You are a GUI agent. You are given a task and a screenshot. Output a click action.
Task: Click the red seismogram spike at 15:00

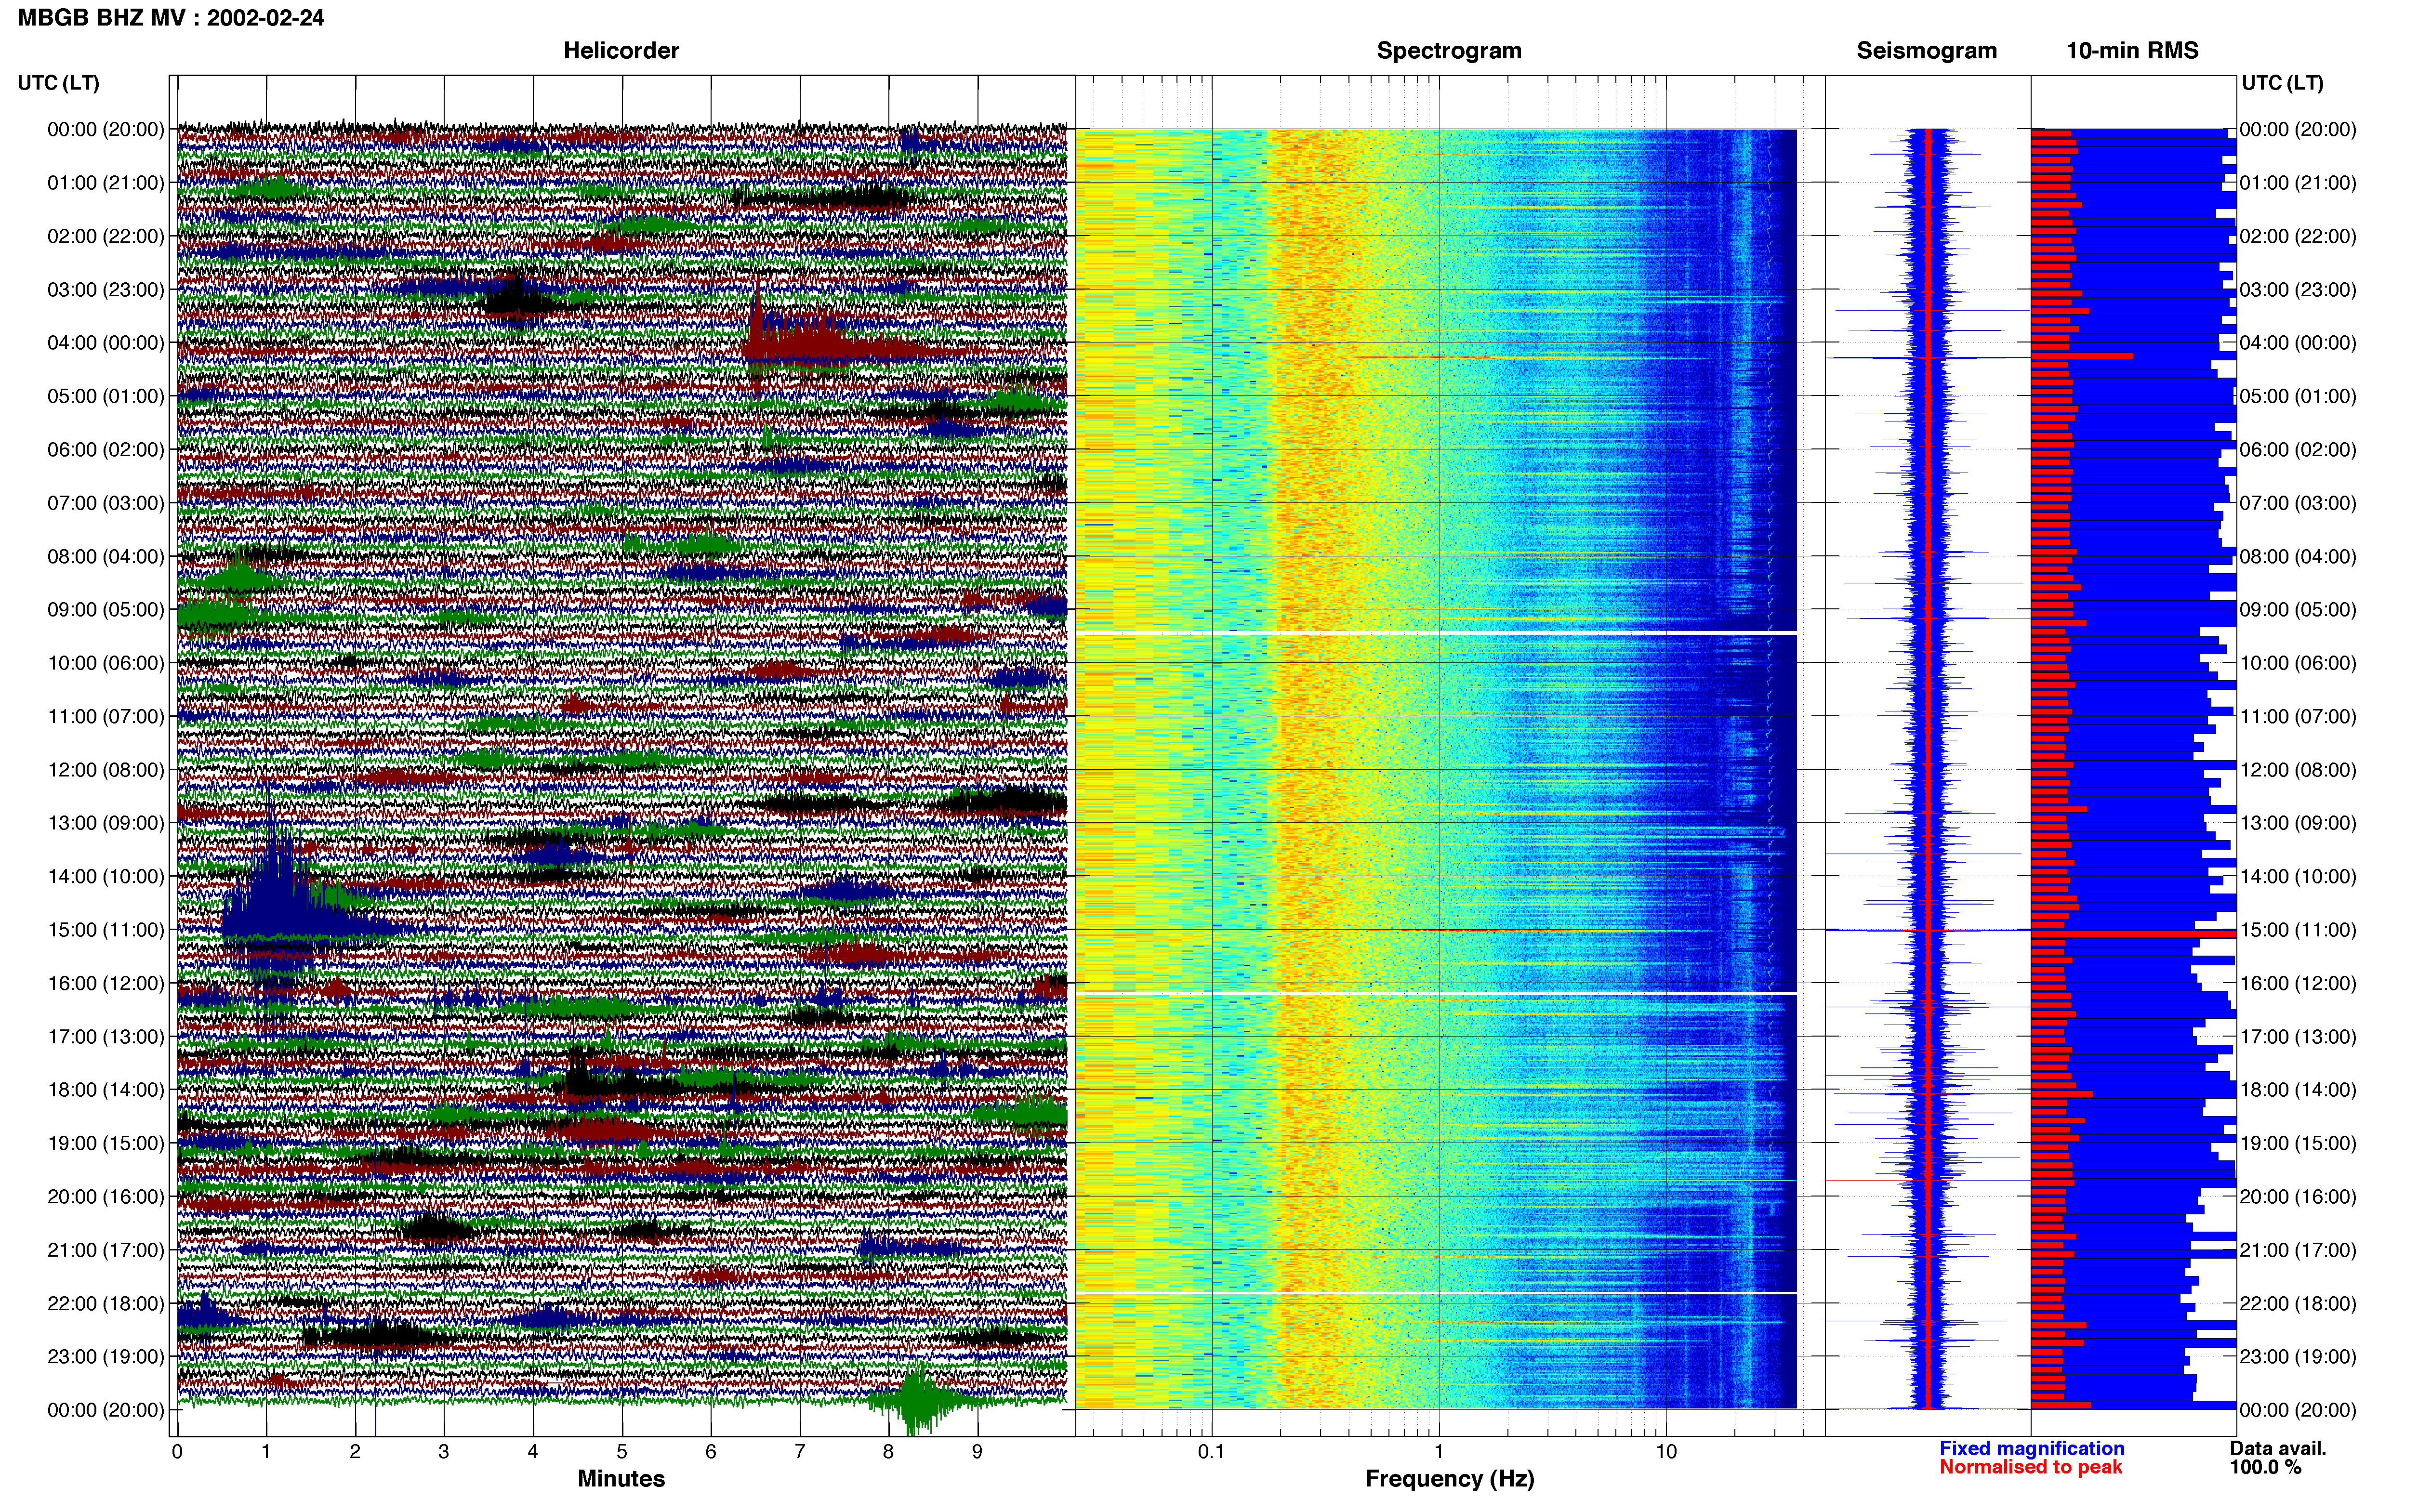[x=1927, y=931]
